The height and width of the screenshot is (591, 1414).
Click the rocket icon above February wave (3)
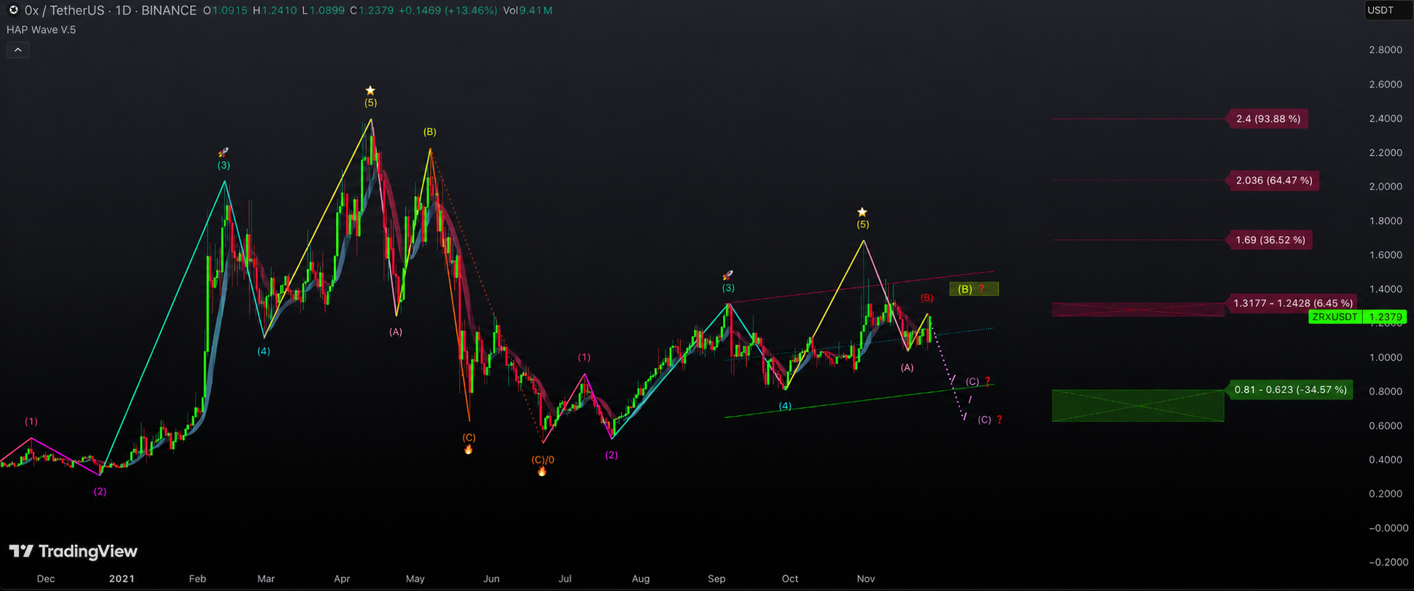224,152
